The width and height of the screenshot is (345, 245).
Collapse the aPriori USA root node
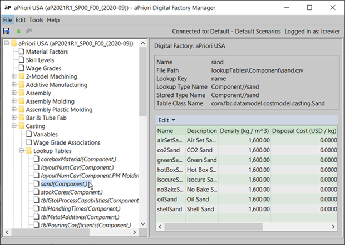click(x=7, y=43)
